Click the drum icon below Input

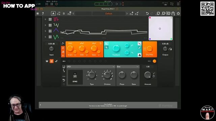coord(47,61)
